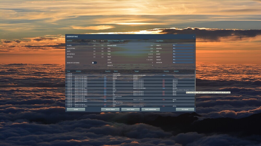261x146 pixels.
Task: Select the 8:04:20 'kill' event row
Action: pyautogui.click(x=130, y=99)
